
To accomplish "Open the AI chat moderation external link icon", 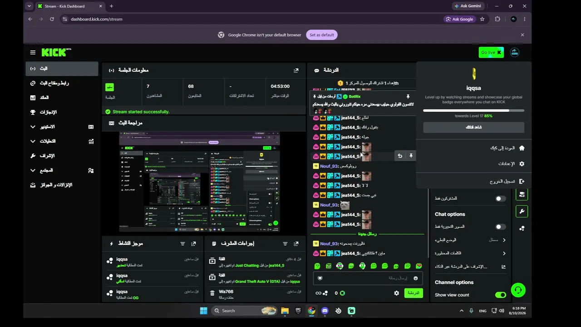I will [503, 267].
